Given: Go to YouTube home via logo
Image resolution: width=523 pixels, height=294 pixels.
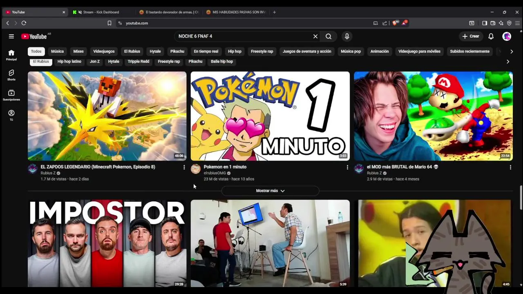Looking at the screenshot, I should point(34,36).
